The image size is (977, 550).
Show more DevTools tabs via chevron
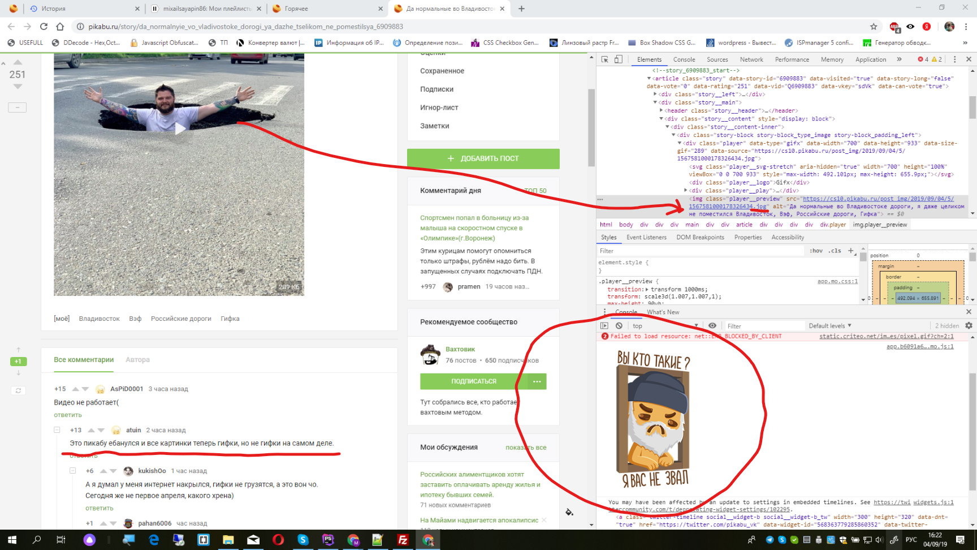899,59
